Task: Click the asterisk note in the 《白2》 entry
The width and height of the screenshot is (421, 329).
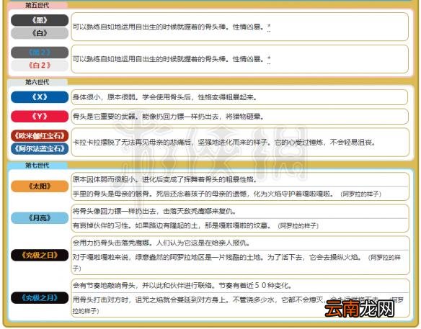Action: coord(269,59)
